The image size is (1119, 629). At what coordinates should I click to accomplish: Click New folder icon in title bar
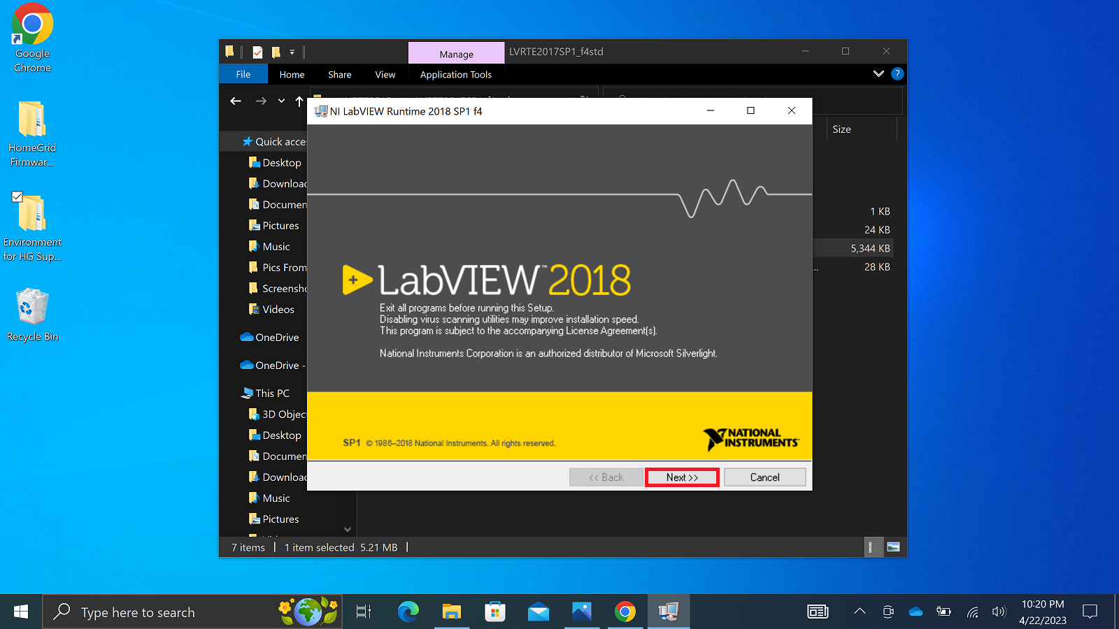(276, 52)
